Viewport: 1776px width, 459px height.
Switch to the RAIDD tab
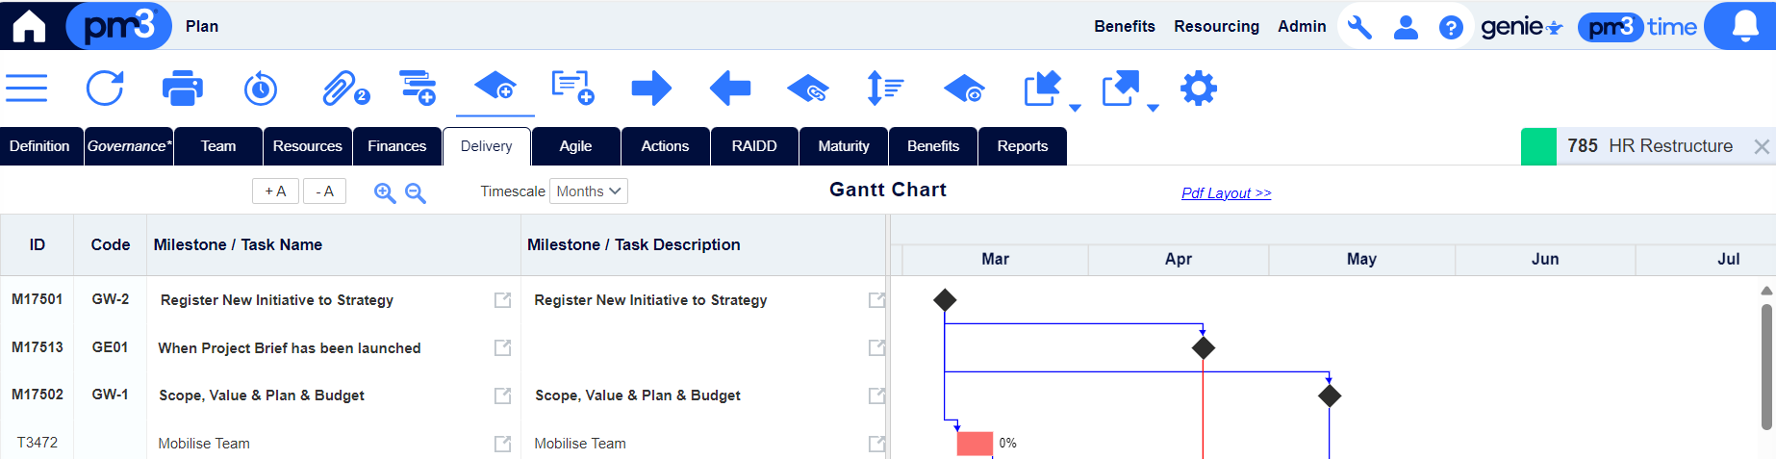click(754, 146)
